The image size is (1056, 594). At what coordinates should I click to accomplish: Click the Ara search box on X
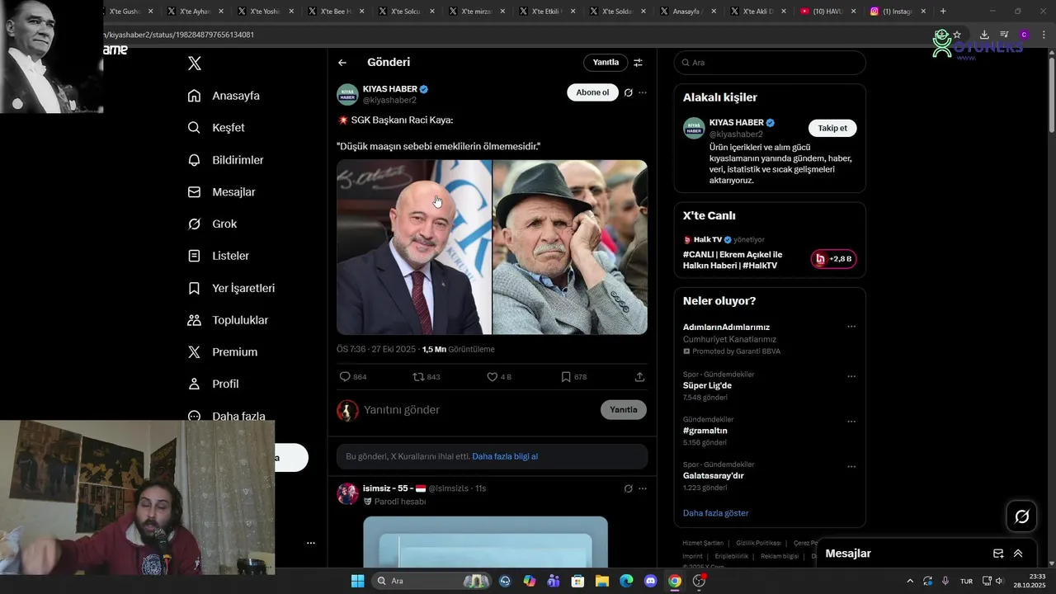770,63
